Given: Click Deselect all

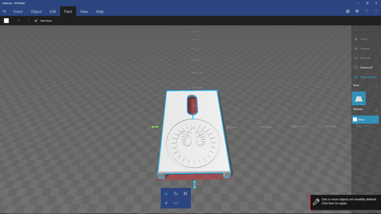Looking at the screenshot, I should point(363,68).
